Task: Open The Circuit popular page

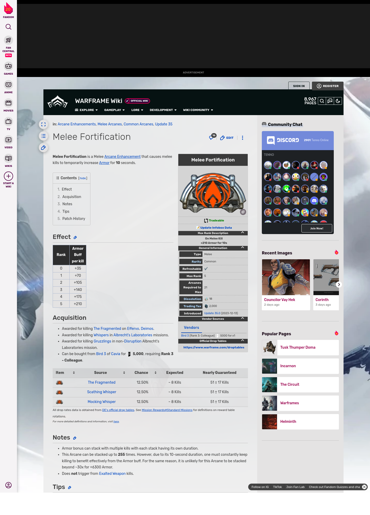Action: pyautogui.click(x=300, y=384)
